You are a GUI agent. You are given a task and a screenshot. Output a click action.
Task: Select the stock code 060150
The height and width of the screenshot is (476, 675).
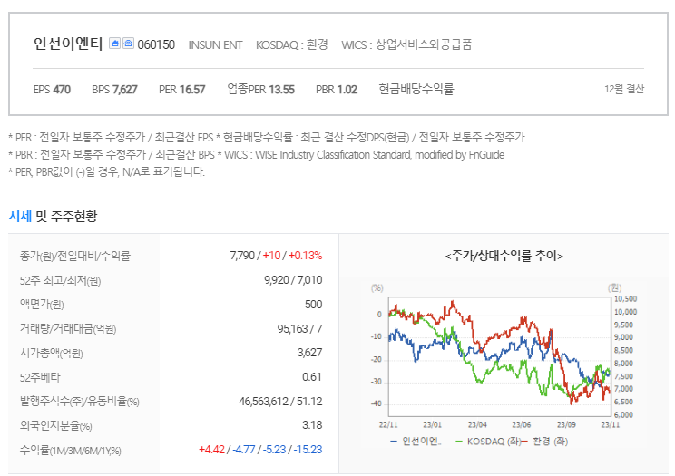[x=156, y=44]
